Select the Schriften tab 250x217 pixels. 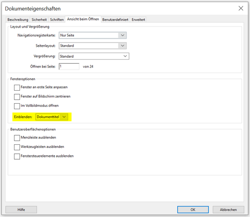coord(57,20)
